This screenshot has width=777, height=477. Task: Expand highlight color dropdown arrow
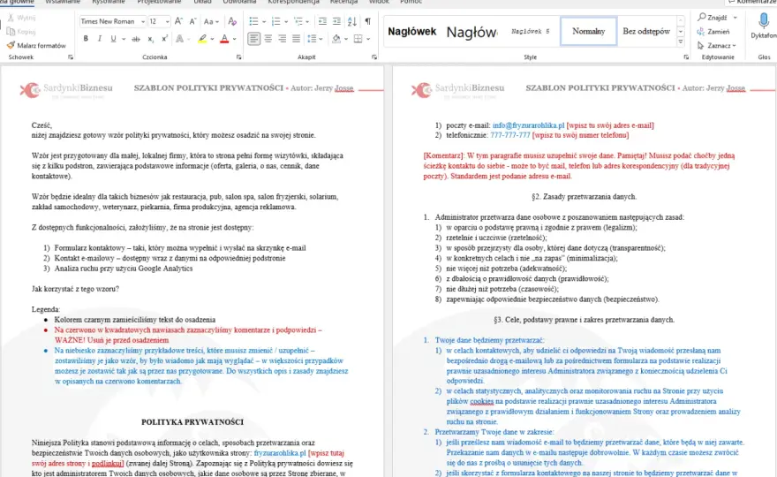(x=212, y=39)
